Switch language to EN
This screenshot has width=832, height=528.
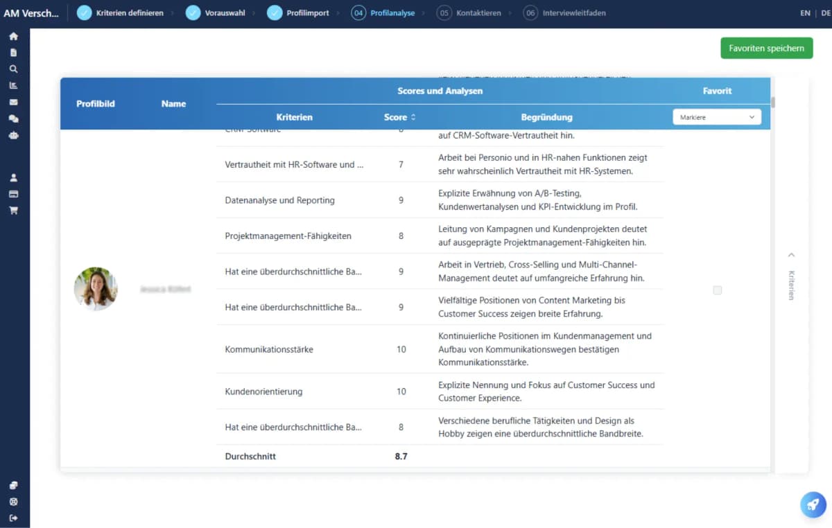pyautogui.click(x=805, y=13)
